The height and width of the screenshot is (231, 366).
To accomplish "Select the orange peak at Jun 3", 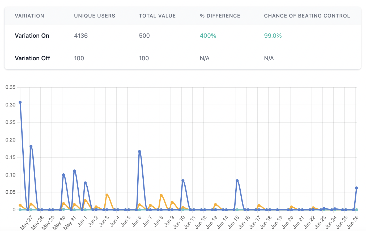I will pyautogui.click(x=107, y=195).
